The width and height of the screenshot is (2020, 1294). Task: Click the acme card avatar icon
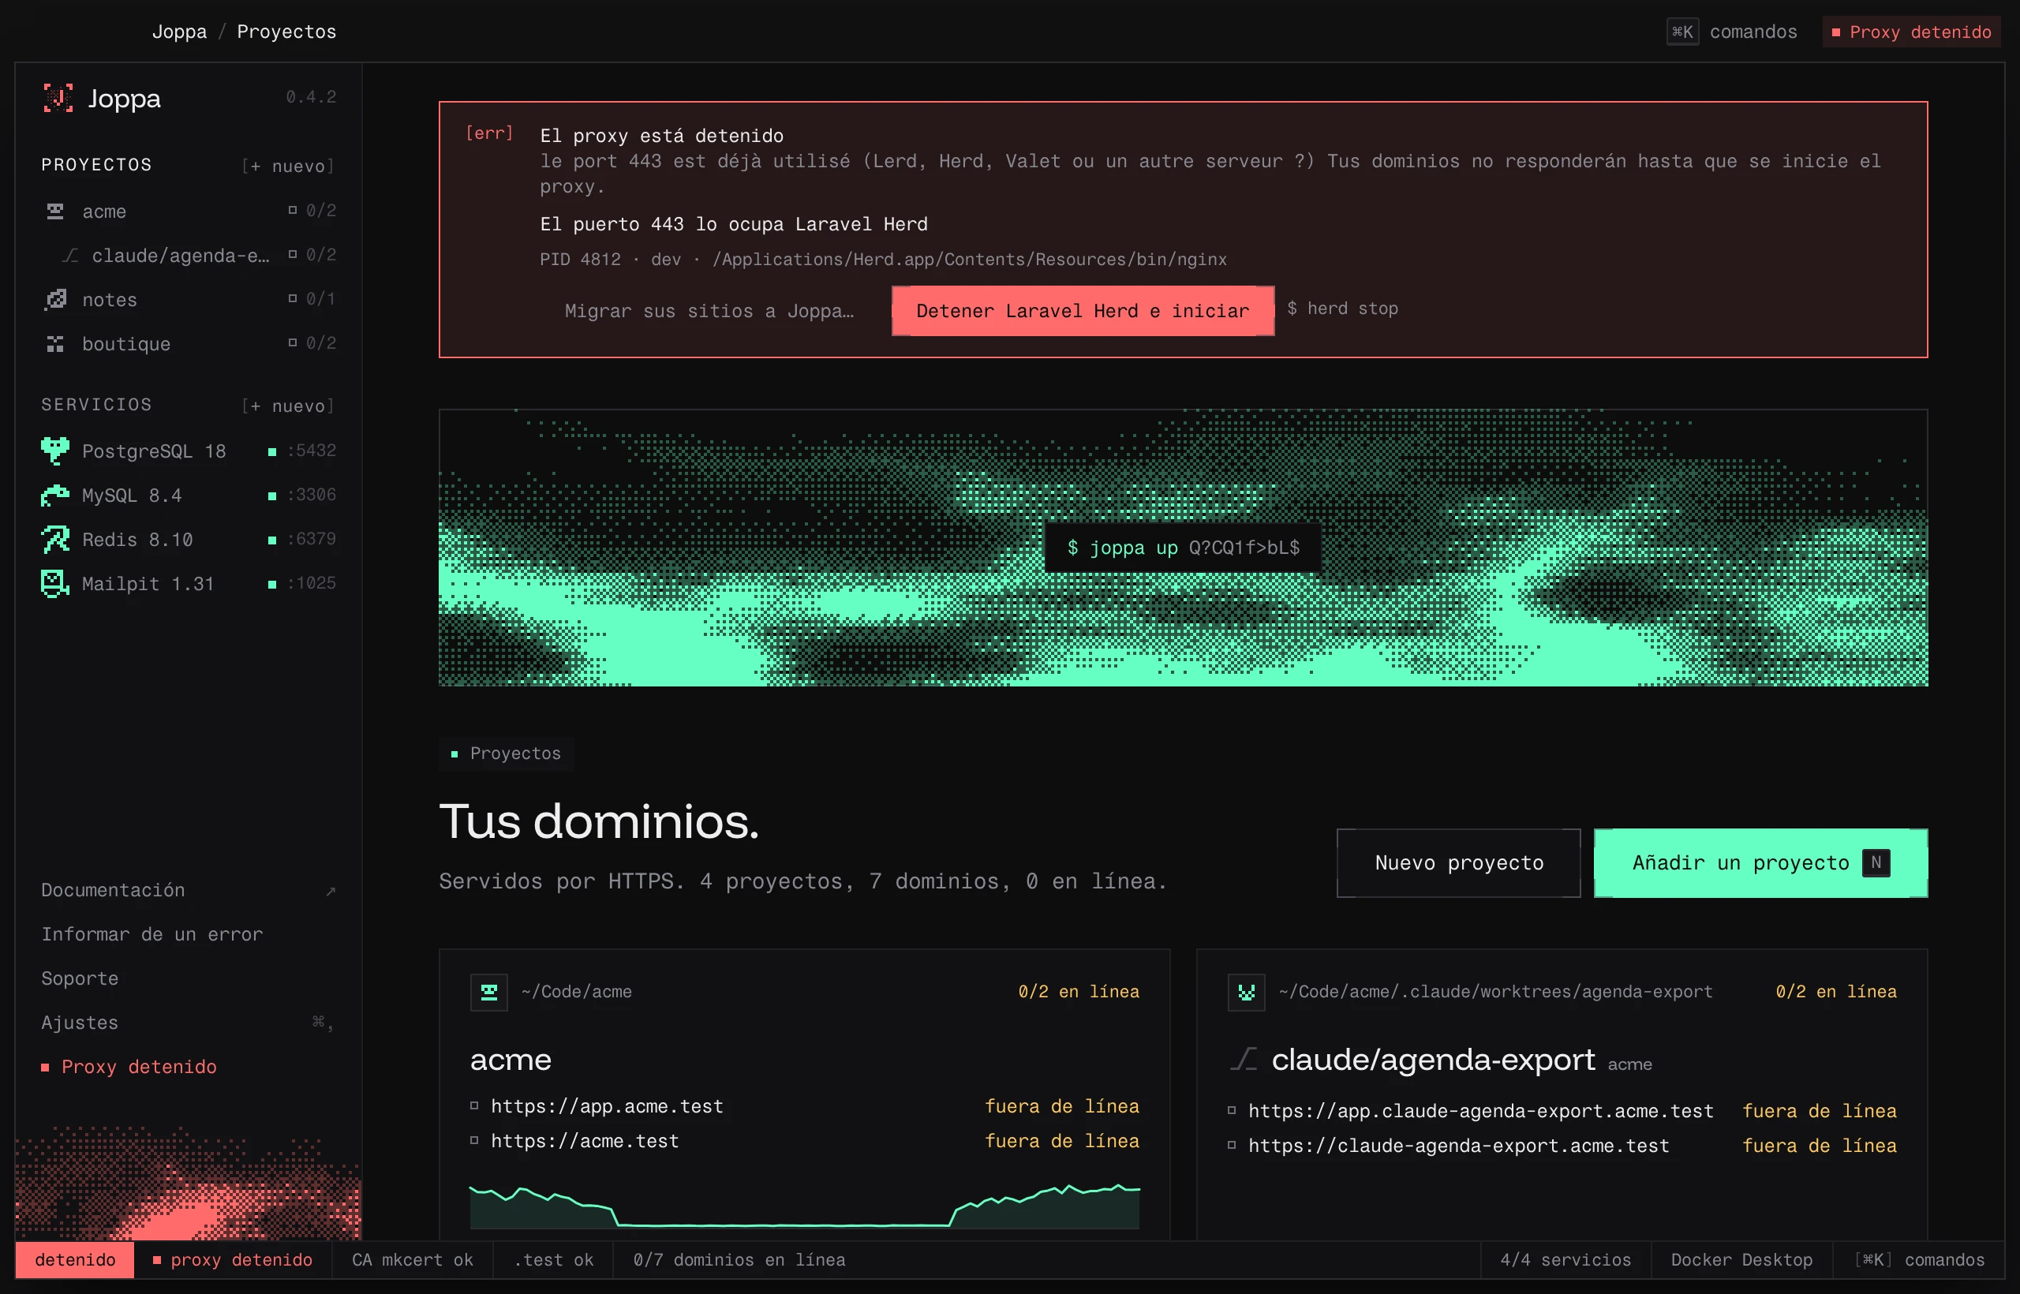489,993
